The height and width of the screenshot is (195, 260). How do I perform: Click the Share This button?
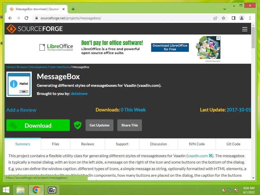point(129,125)
